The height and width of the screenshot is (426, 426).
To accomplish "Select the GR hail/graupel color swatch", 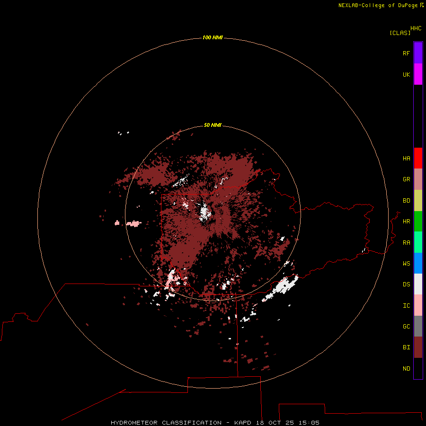I will 418,179.
